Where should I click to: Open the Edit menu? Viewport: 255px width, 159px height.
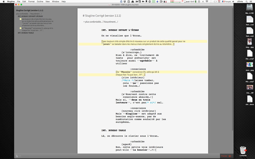point(24,1)
